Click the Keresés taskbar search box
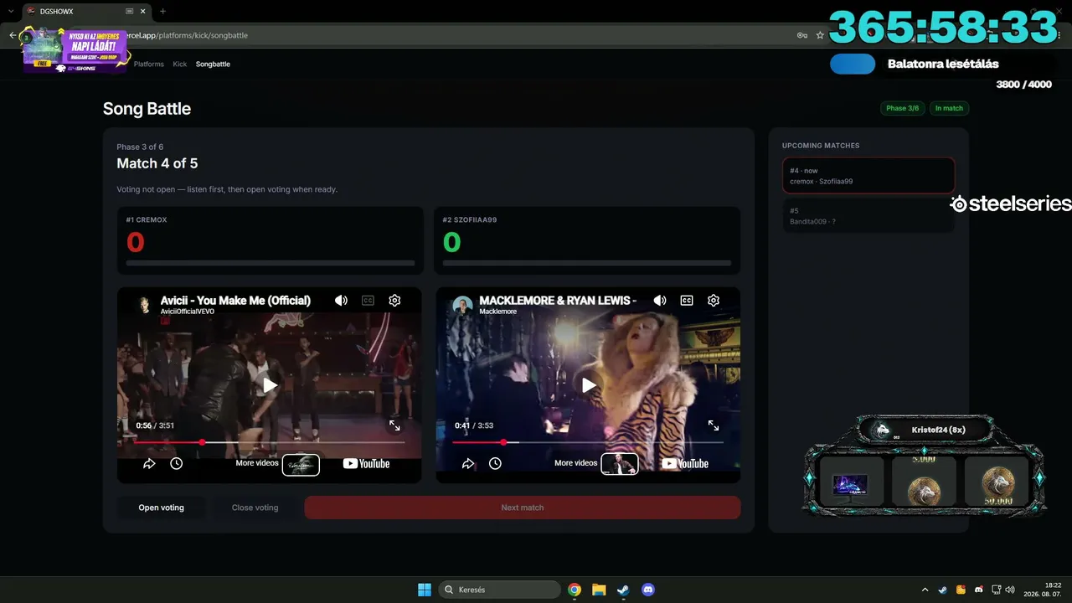The height and width of the screenshot is (603, 1072). [x=500, y=590]
